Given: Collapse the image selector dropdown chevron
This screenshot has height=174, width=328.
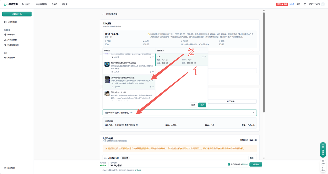Looking at the screenshot, I should point(253,113).
